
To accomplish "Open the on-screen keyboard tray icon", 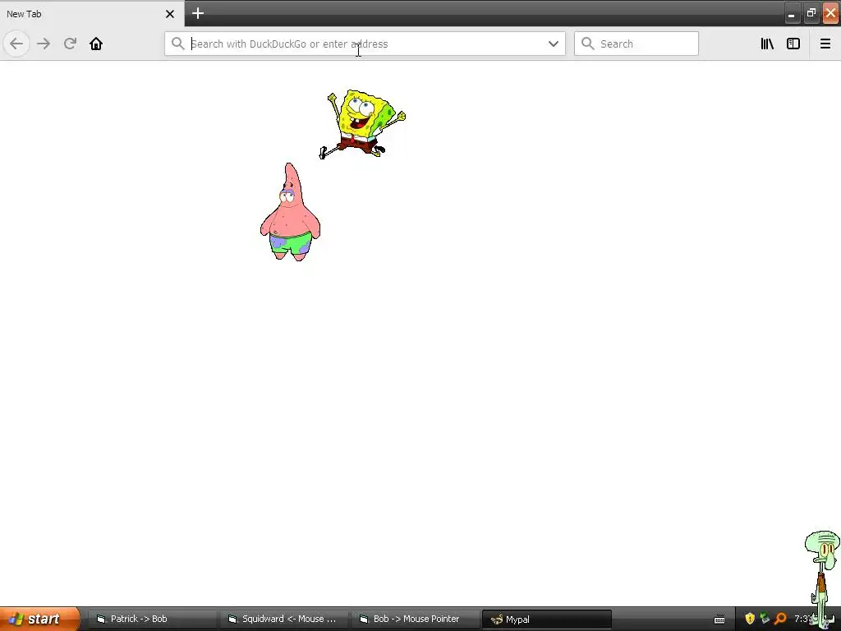I will (719, 619).
